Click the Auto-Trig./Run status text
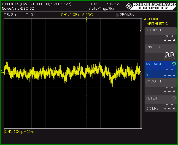Viewport: 178px width, 145px height. [102, 9]
